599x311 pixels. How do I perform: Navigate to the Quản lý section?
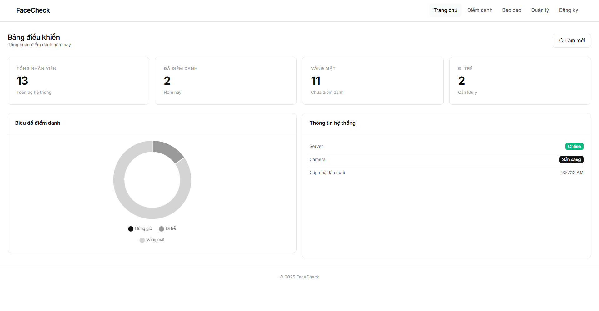click(x=540, y=10)
